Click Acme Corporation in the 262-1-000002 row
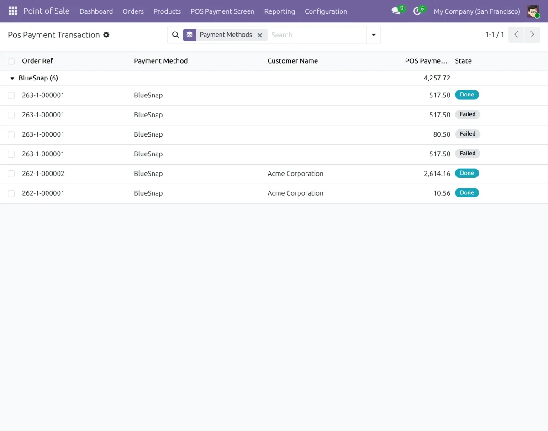548x431 pixels. tap(295, 174)
